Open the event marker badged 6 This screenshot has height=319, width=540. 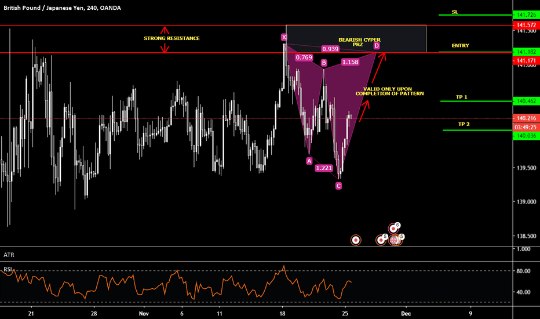(x=394, y=228)
